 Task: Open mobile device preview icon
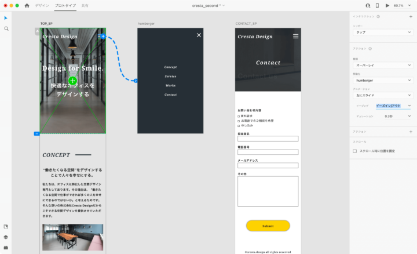377,6
